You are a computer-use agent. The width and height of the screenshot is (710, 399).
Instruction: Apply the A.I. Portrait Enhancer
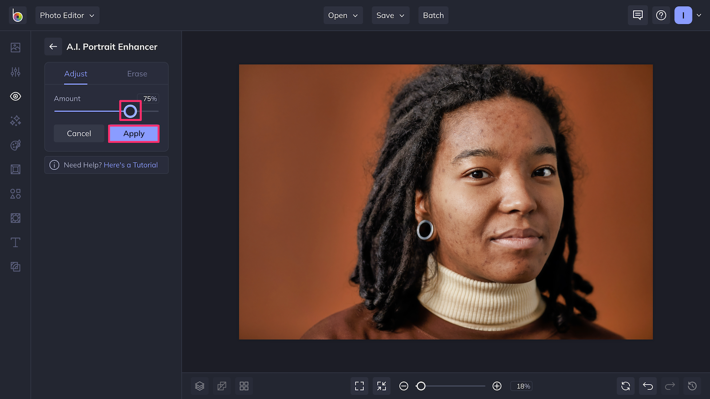click(x=134, y=133)
